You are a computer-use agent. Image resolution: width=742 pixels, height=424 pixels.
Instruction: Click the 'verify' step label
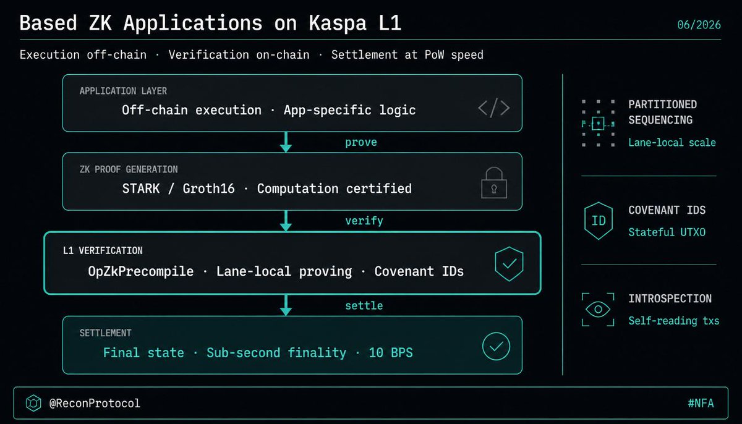(x=364, y=221)
